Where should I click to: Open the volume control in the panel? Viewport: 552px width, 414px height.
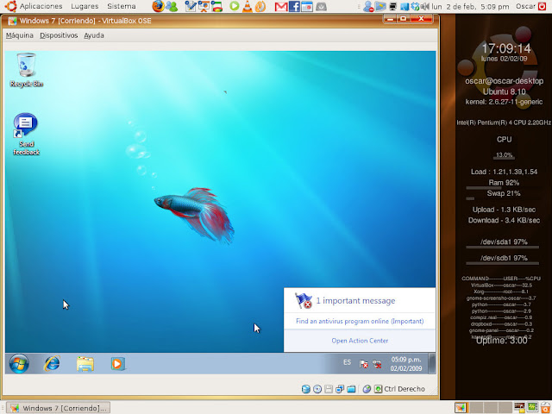coord(425,6)
